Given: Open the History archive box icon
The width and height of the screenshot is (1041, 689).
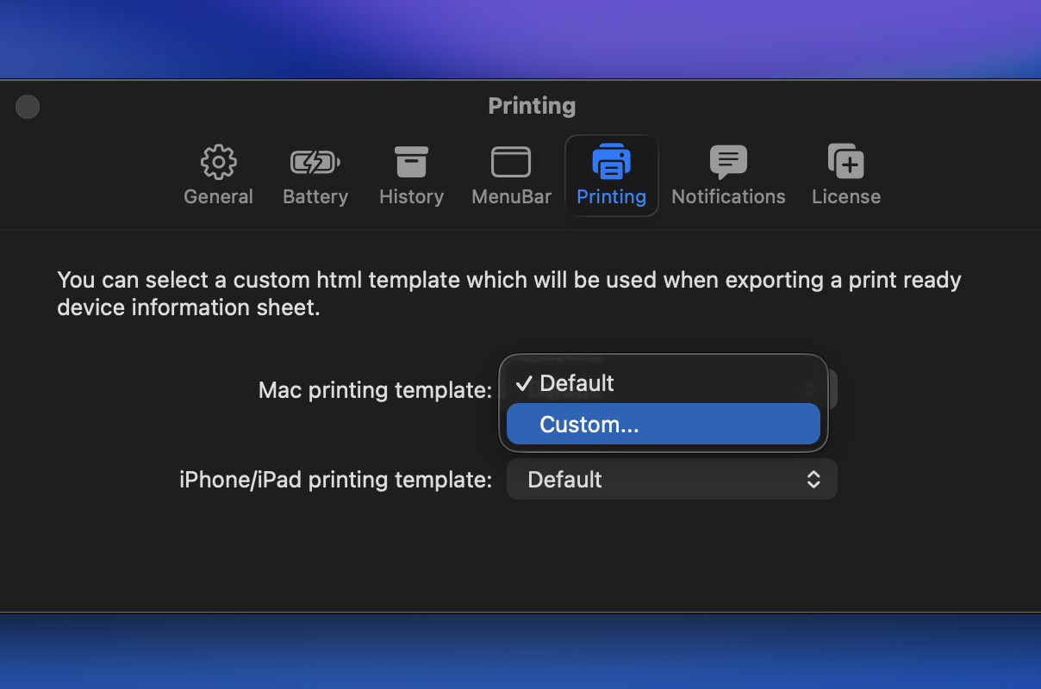Looking at the screenshot, I should [x=411, y=162].
